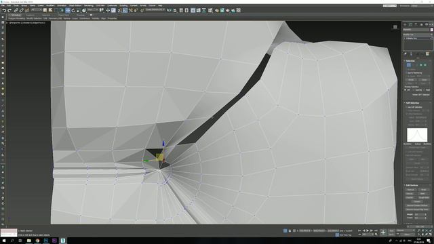
Task: Click the Auto key button
Action: click(x=391, y=230)
